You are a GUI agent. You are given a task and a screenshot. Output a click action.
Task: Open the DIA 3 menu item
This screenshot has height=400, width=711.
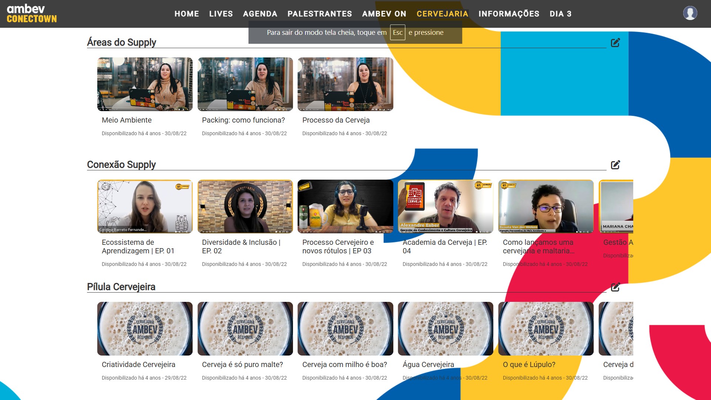561,14
